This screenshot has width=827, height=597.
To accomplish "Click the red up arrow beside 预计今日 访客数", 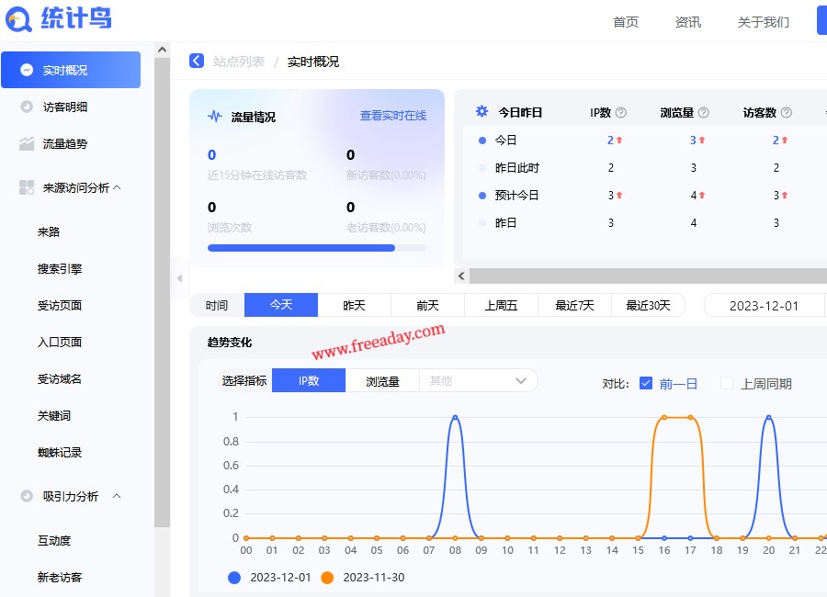I will 785,195.
